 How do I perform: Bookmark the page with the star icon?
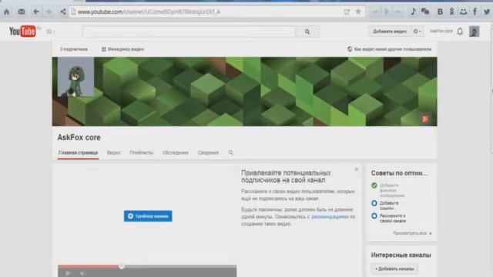(358, 12)
